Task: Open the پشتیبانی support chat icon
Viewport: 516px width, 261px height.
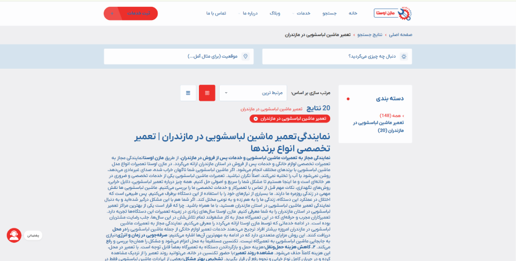Action: tap(14, 235)
